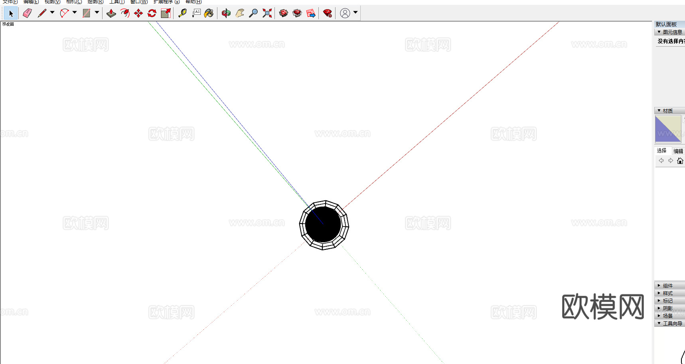Click the Zoom Extents tool
This screenshot has width=685, height=364.
267,13
